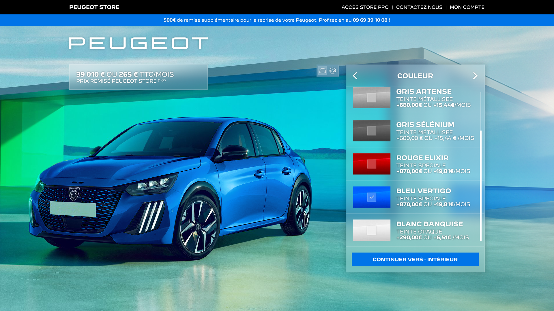Pick the Blanc Banquise white swatch
The height and width of the screenshot is (311, 554).
(372, 230)
